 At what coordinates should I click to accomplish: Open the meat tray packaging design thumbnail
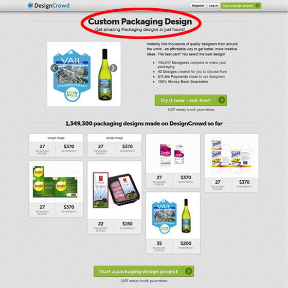pos(115,190)
